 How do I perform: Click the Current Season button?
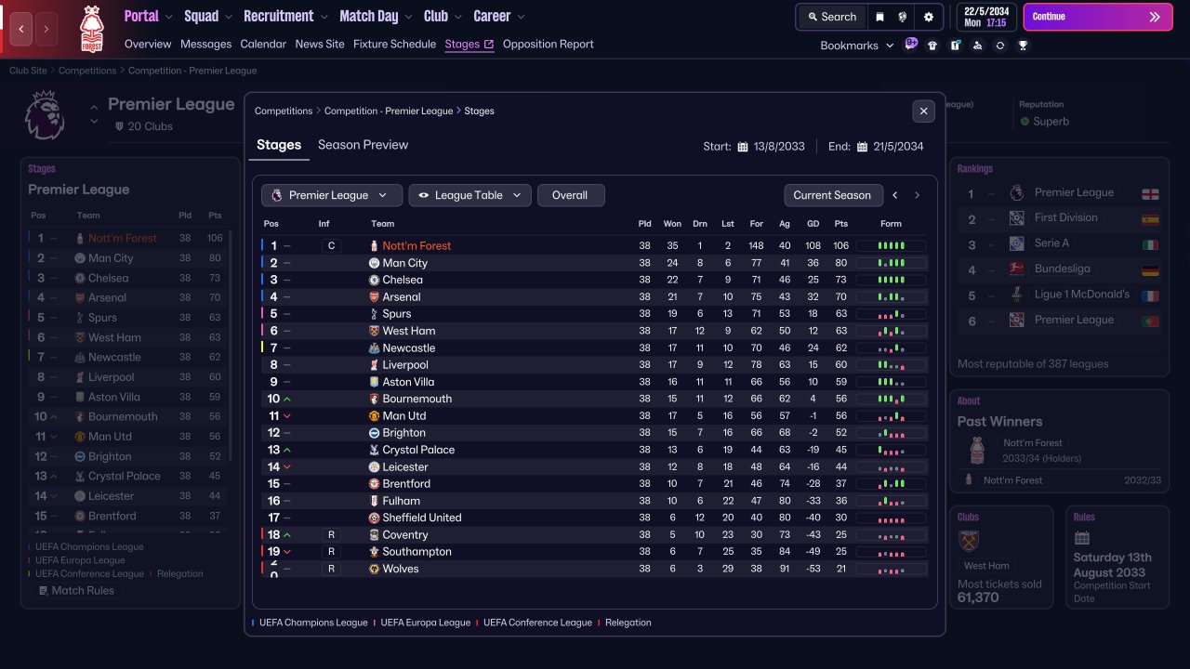point(832,195)
